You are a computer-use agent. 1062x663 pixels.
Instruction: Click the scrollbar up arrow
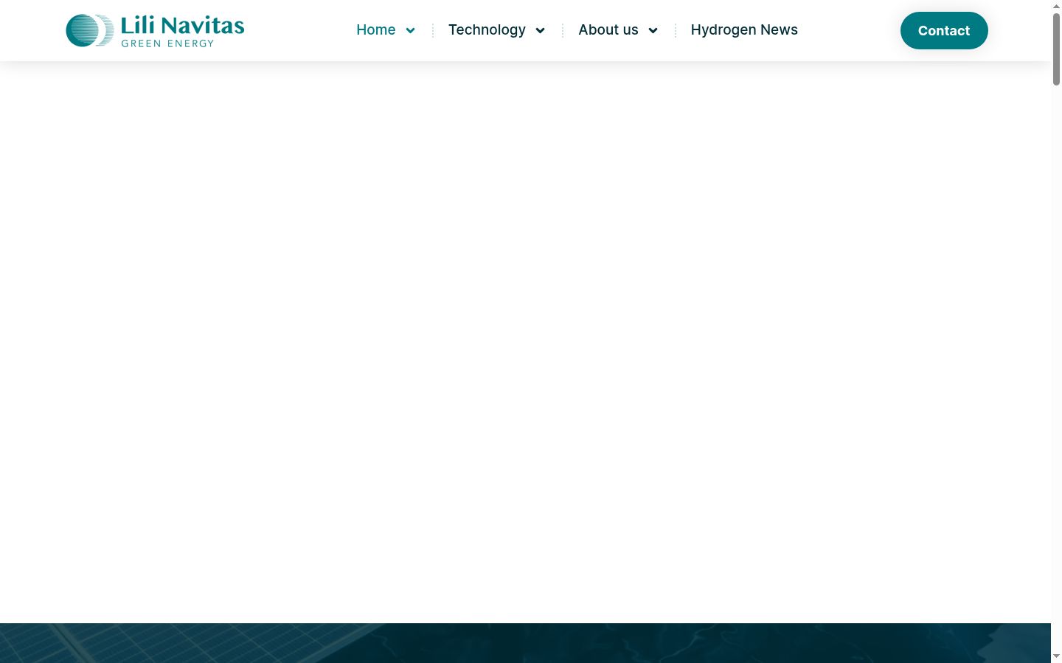1056,6
